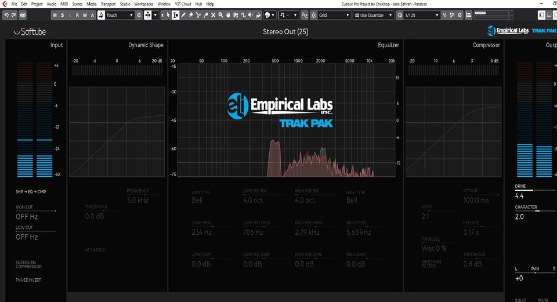Toggle global Mute M button
Screen dimensions: 557x302
point(55,15)
